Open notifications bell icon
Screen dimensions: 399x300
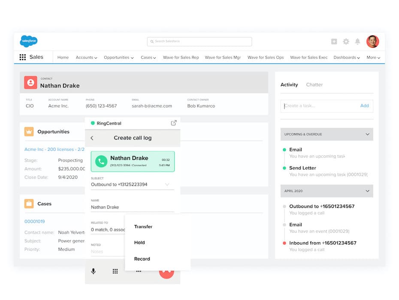tap(357, 42)
